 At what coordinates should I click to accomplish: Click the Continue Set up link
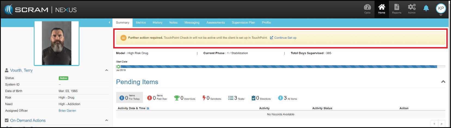pyautogui.click(x=285, y=38)
